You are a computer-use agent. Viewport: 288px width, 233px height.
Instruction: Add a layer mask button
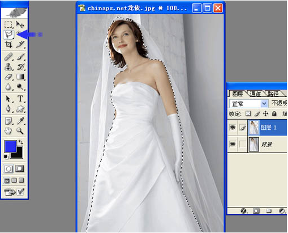click(256, 211)
